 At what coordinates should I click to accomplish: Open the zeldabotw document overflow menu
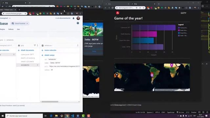(x=78, y=46)
